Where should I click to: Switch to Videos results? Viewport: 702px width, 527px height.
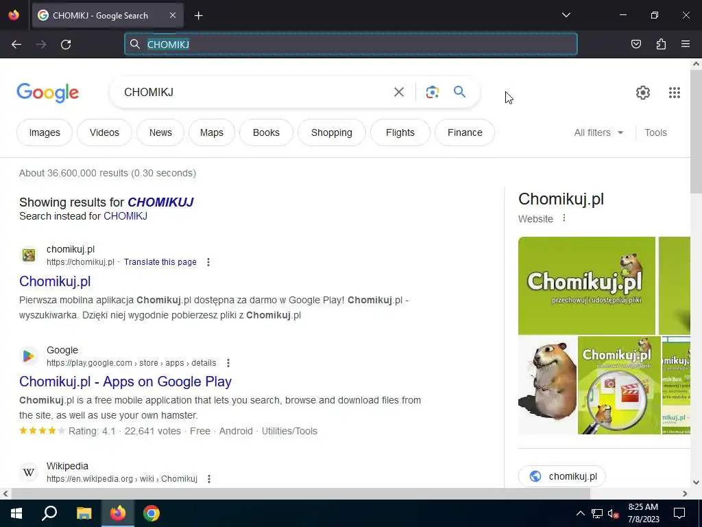click(104, 132)
